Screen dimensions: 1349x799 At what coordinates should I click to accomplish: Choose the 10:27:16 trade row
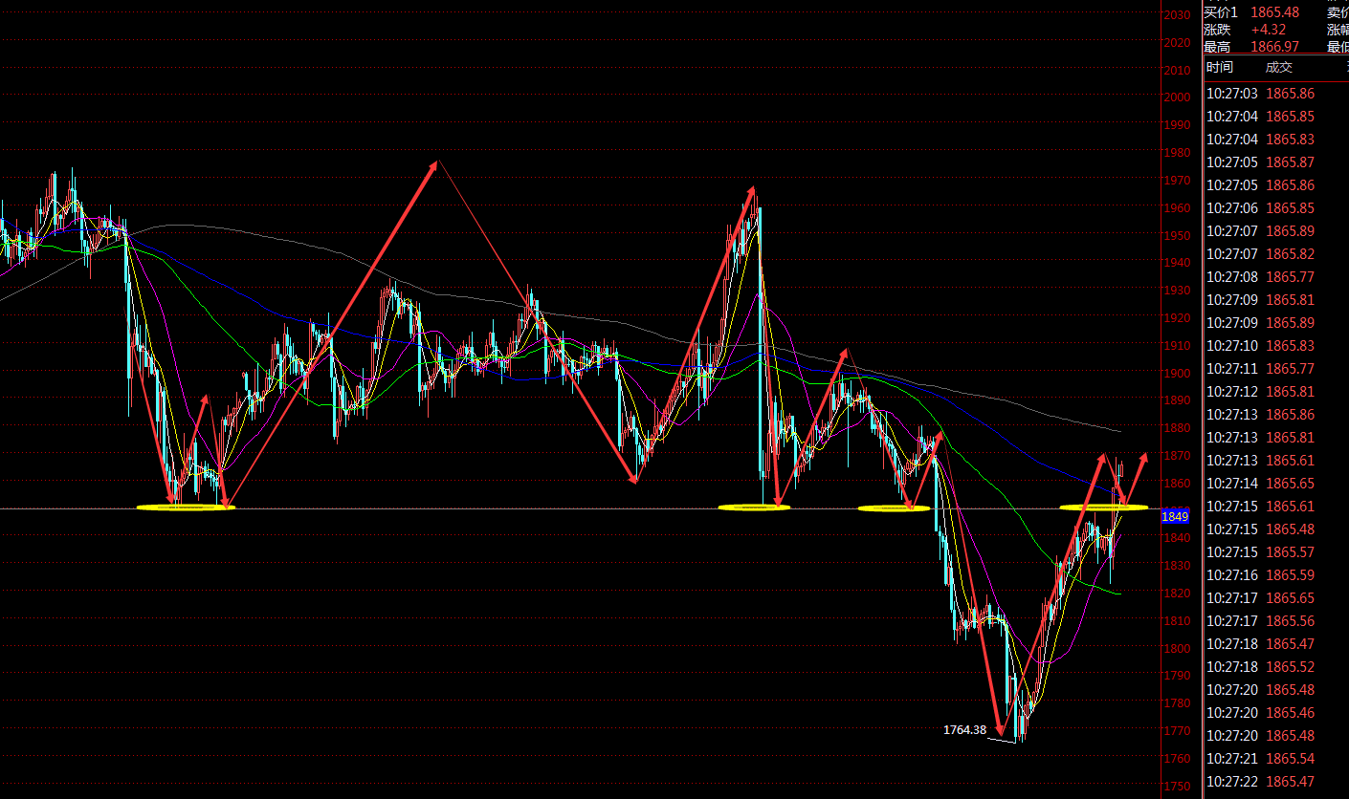click(x=1275, y=575)
